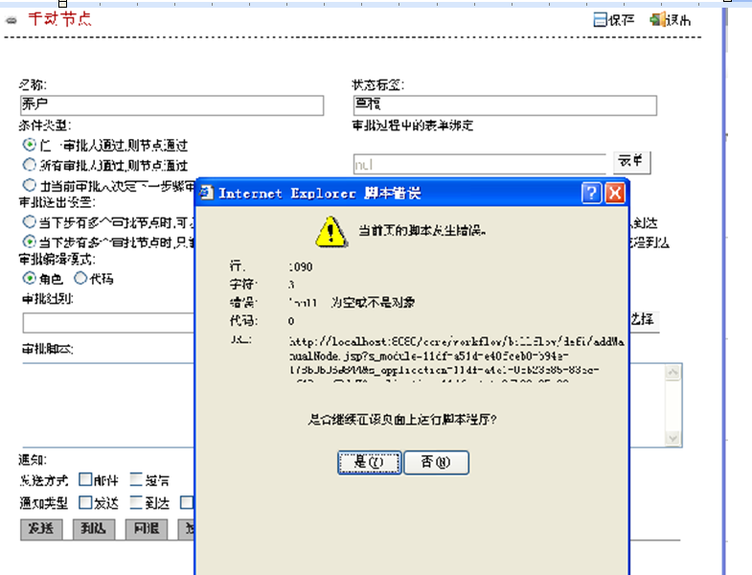This screenshot has width=752, height=575.
Task: Select the current-approver-decides-next-step radio
Action: pos(30,185)
